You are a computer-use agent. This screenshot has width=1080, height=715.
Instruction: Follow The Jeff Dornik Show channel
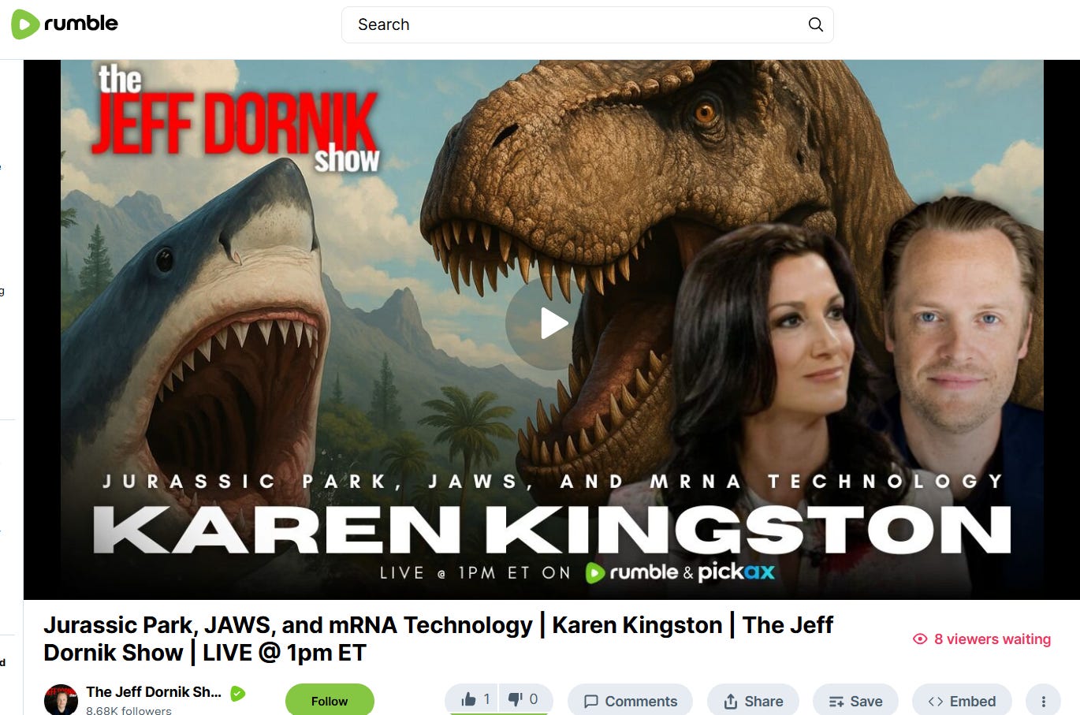[330, 701]
